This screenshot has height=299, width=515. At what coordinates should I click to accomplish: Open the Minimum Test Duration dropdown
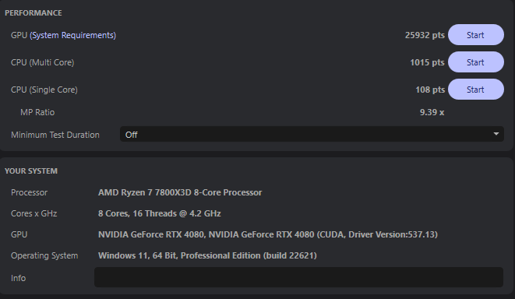[x=312, y=134]
